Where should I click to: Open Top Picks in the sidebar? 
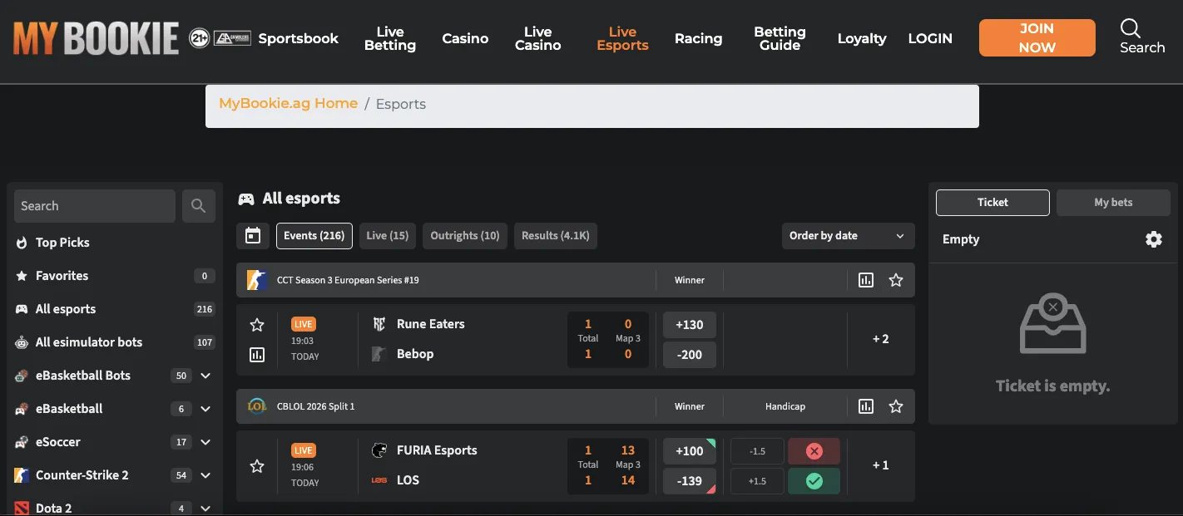(x=115, y=243)
